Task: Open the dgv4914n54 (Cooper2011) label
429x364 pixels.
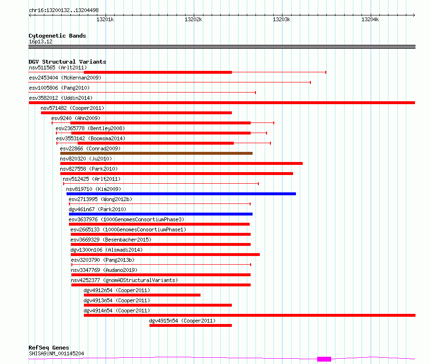Action: click(117, 310)
